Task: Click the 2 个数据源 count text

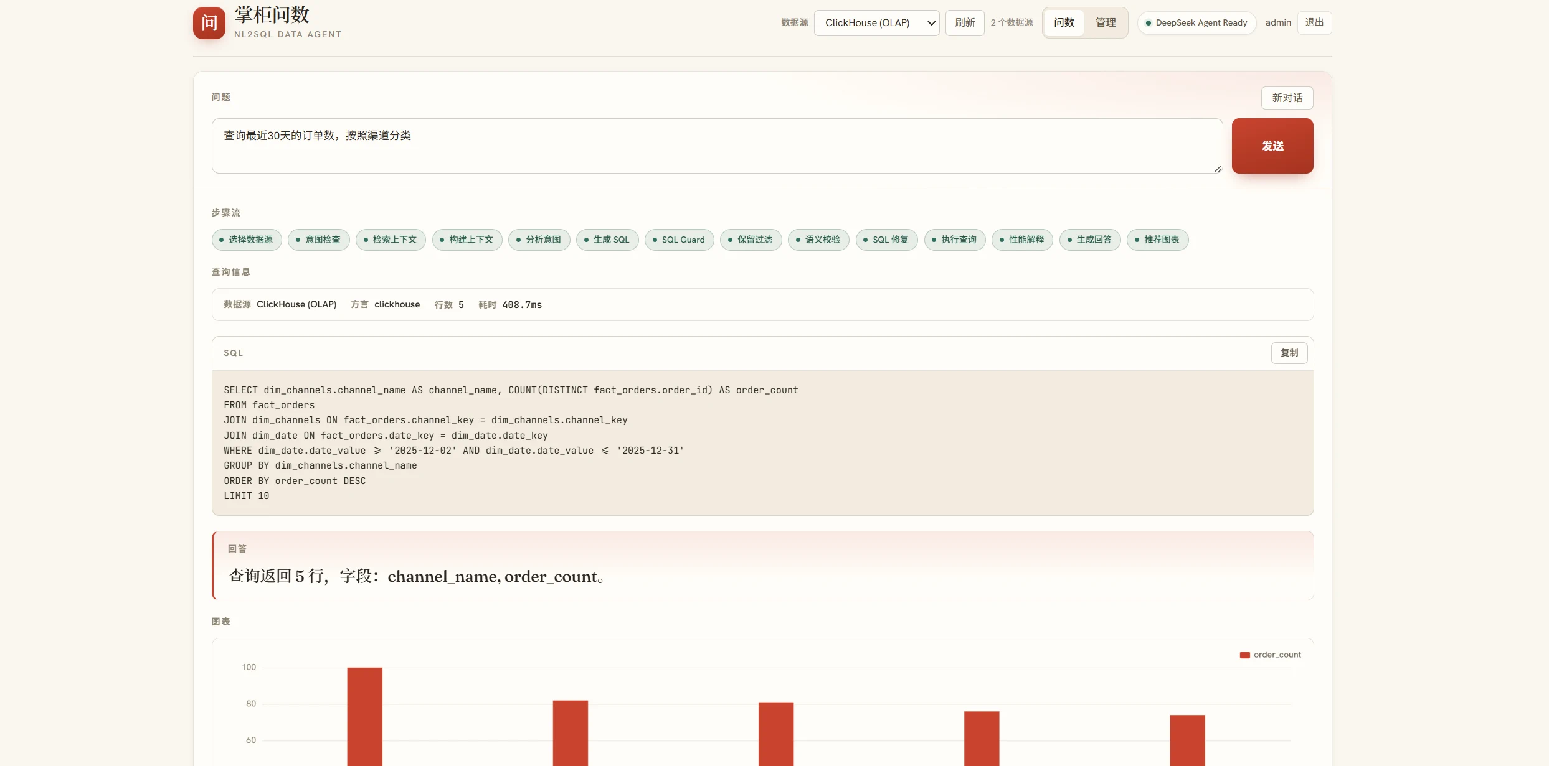Action: pos(1011,23)
